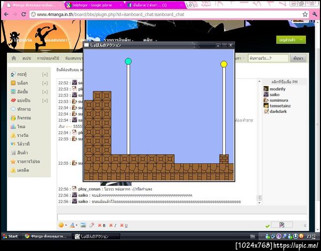Switch to the 4manga browser tab
This screenshot has height=251, width=321.
pos(34,5)
